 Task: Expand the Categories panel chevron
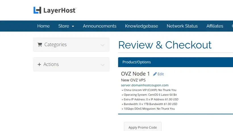pyautogui.click(x=103, y=45)
